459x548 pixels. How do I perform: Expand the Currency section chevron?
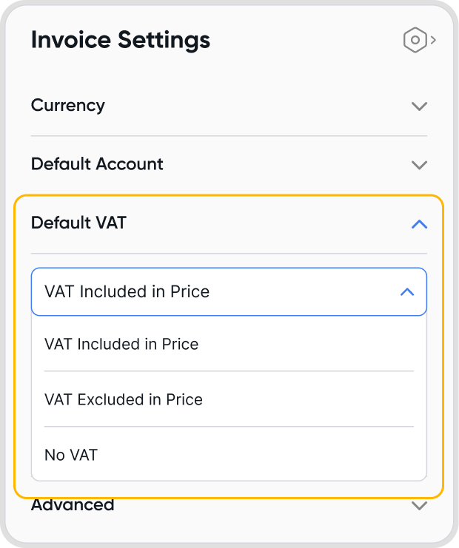[419, 106]
